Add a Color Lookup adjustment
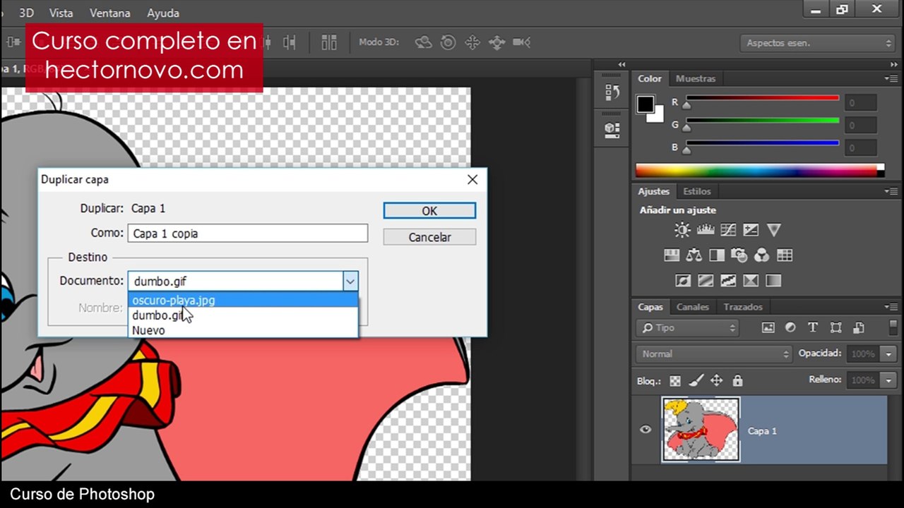904x508 pixels. coord(785,255)
